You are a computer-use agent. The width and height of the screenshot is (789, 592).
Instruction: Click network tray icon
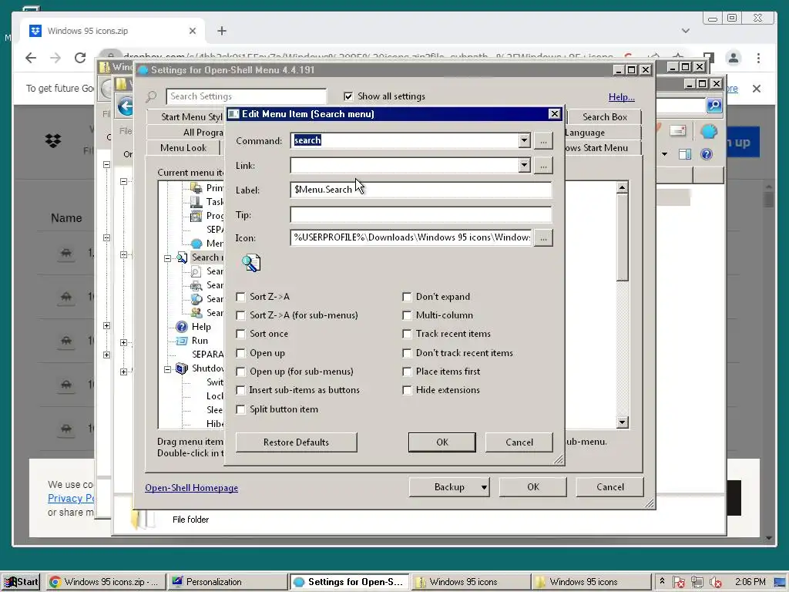point(697,582)
